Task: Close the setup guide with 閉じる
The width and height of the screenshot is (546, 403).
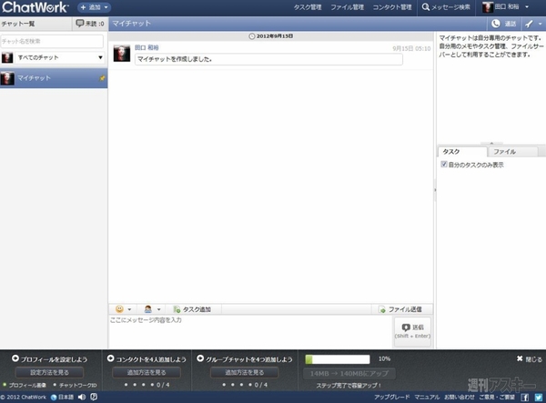Action: 530,358
